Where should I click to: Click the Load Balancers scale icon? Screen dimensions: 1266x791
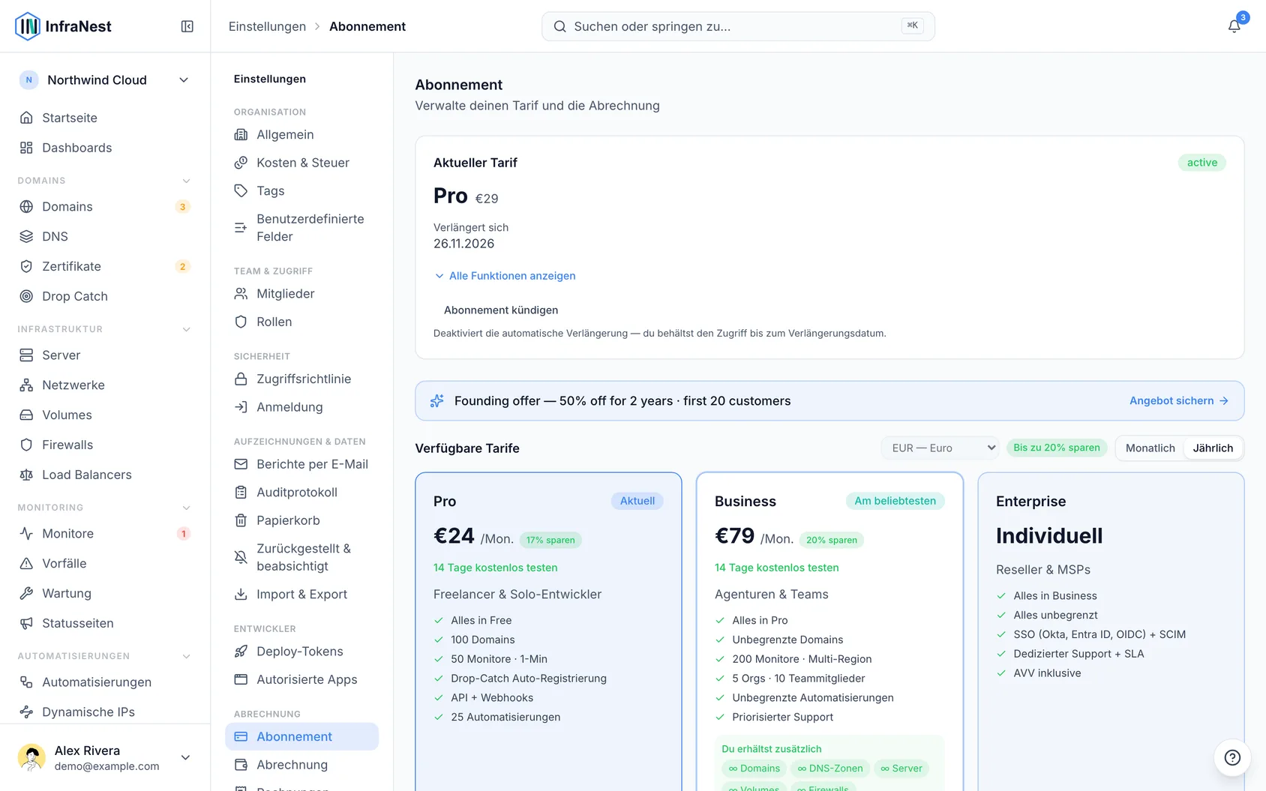[x=26, y=475]
